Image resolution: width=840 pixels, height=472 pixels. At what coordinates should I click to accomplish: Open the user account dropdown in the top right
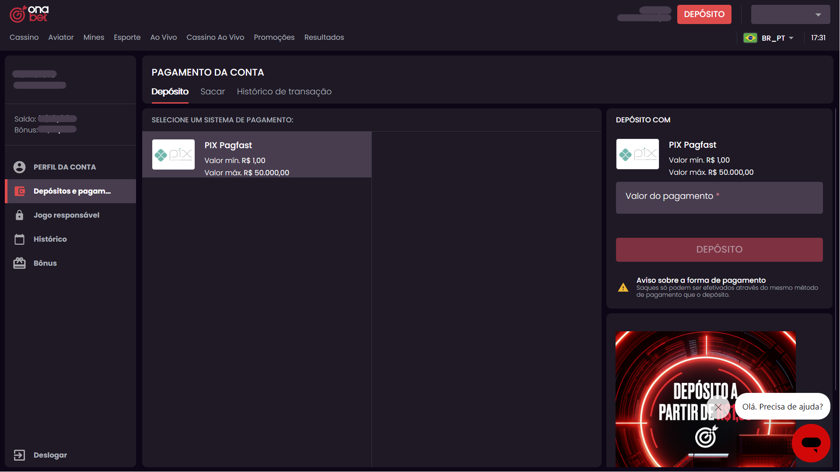click(790, 14)
